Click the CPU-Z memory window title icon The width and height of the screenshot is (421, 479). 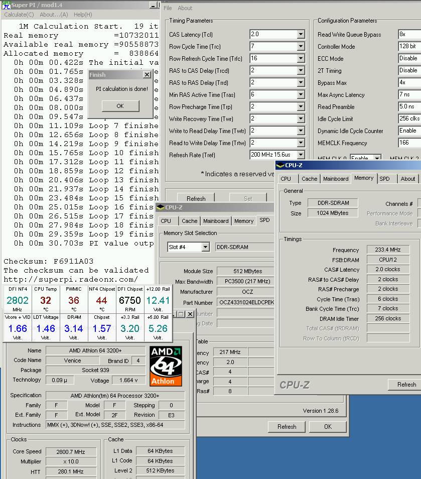pyautogui.click(x=280, y=165)
